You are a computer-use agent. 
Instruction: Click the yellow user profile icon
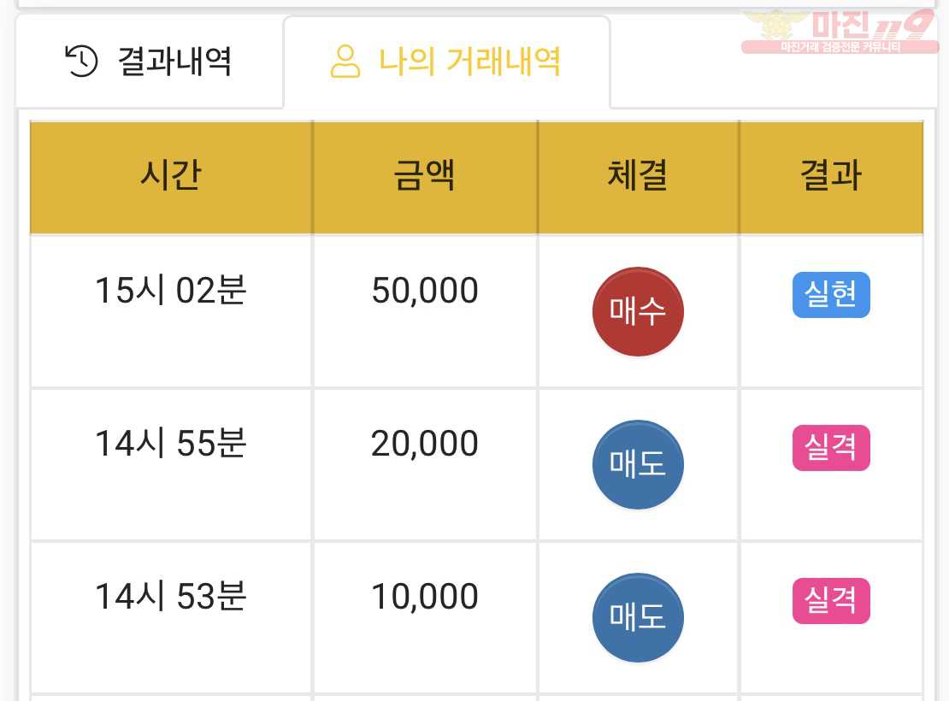point(345,62)
